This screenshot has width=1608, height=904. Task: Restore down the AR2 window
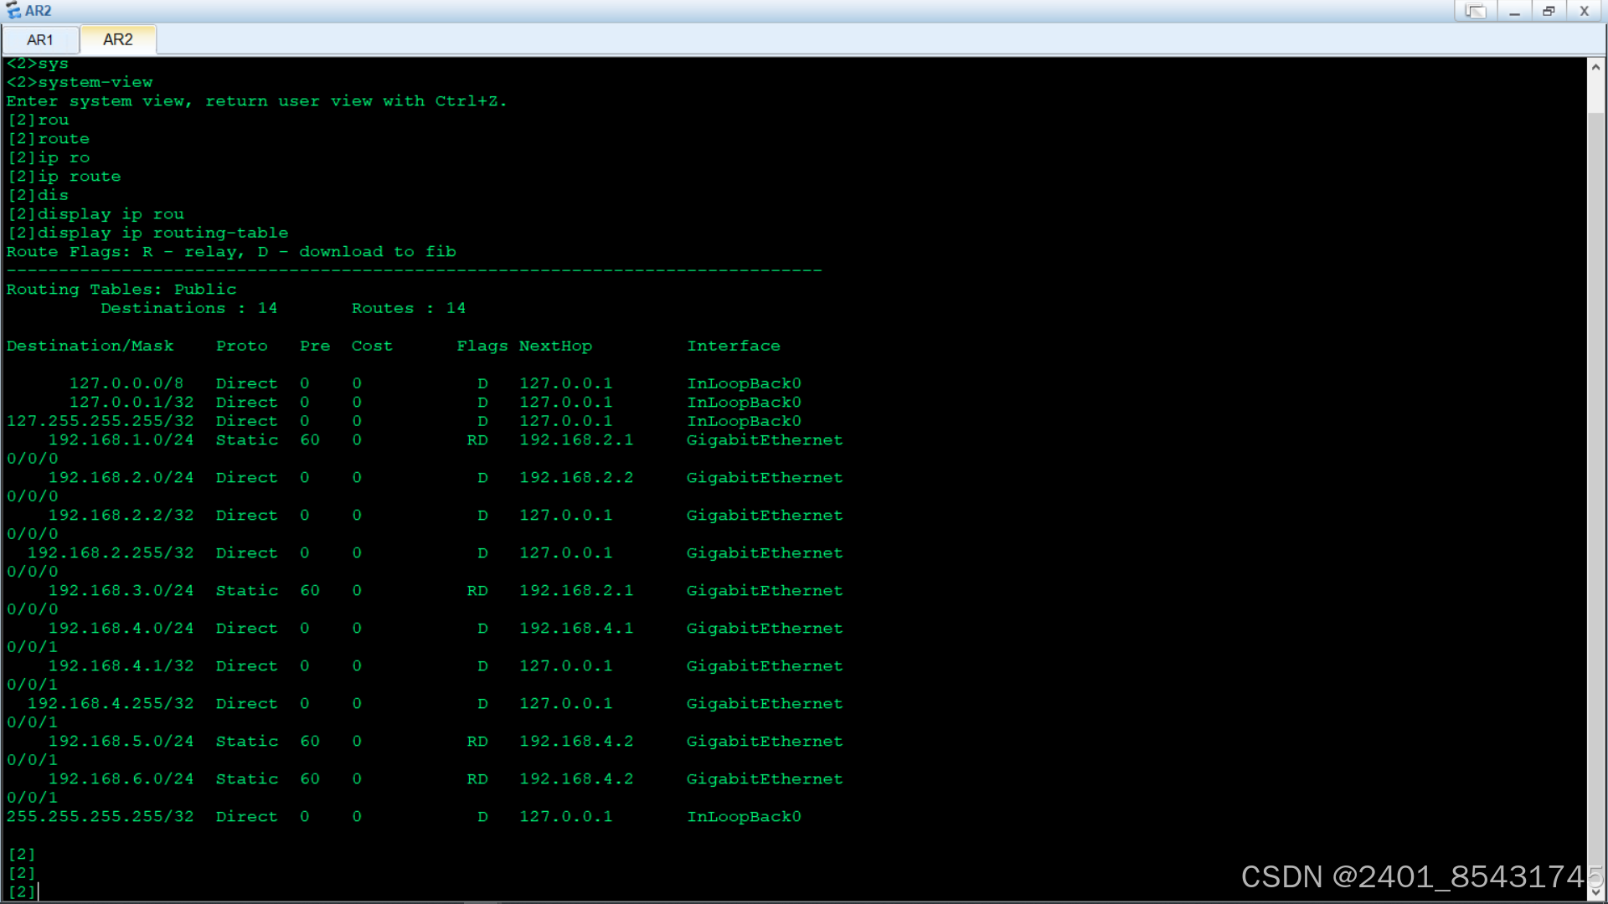(1549, 11)
